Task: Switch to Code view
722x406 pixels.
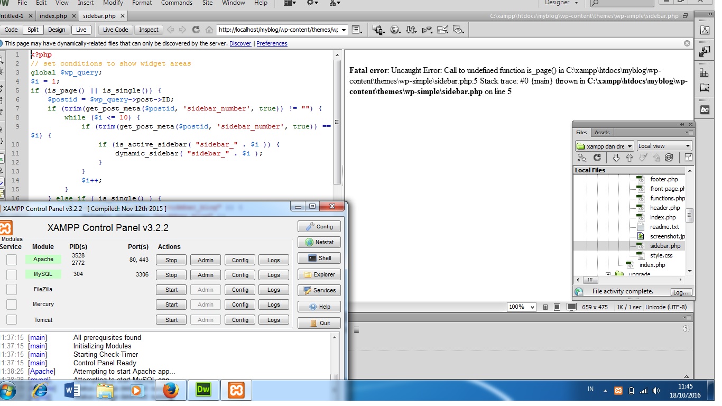Action: pyautogui.click(x=11, y=30)
